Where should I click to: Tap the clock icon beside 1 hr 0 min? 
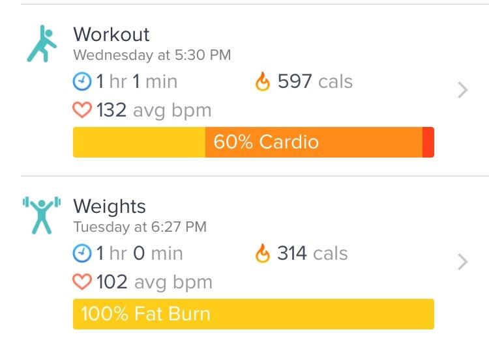click(x=82, y=253)
